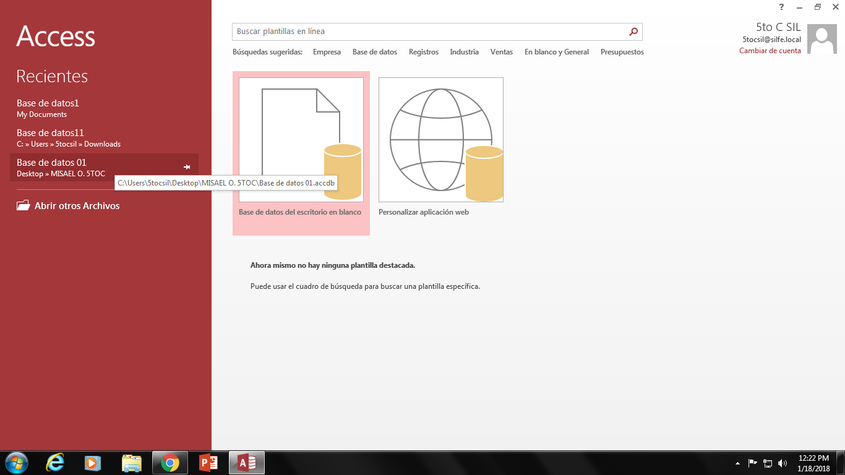Select blank desktop database template
The width and height of the screenshot is (845, 475).
[301, 153]
